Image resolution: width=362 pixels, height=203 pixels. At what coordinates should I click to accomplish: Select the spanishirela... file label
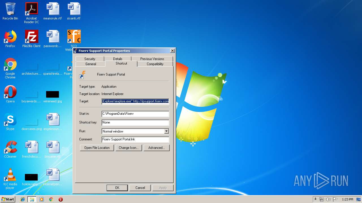pyautogui.click(x=53, y=74)
